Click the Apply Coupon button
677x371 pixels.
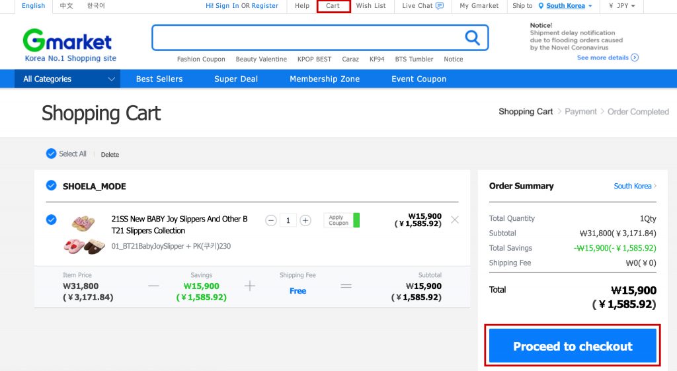pos(342,220)
